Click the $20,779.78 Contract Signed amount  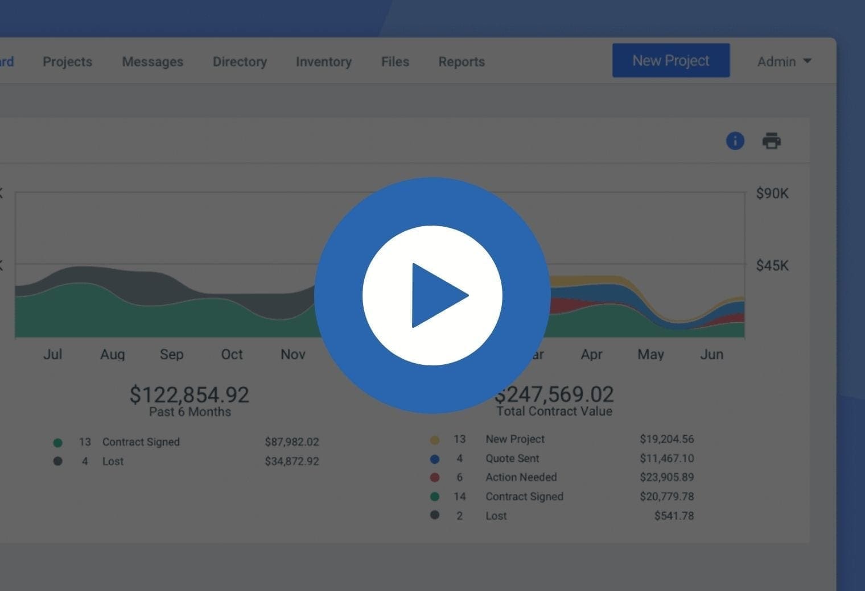coord(667,497)
